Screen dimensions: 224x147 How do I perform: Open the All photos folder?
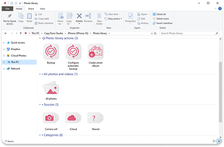pyautogui.click(x=51, y=88)
